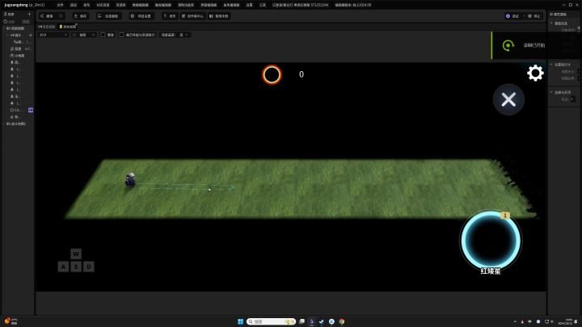Add a new scene with the plus icon
Screen dimensions: 582x327
(29, 14)
